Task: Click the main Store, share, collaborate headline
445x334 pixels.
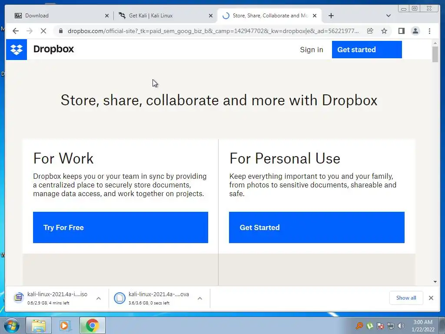Action: tap(219, 100)
